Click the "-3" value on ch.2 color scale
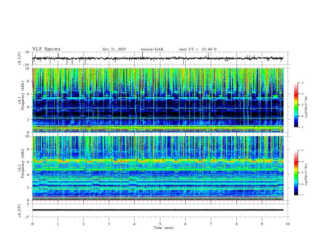The width and height of the screenshot is (324, 251). [x=302, y=151]
